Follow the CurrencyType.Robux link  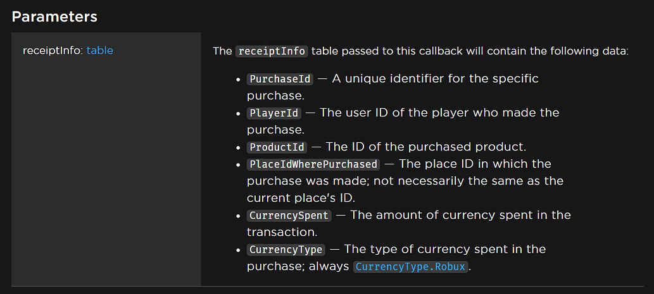click(410, 267)
